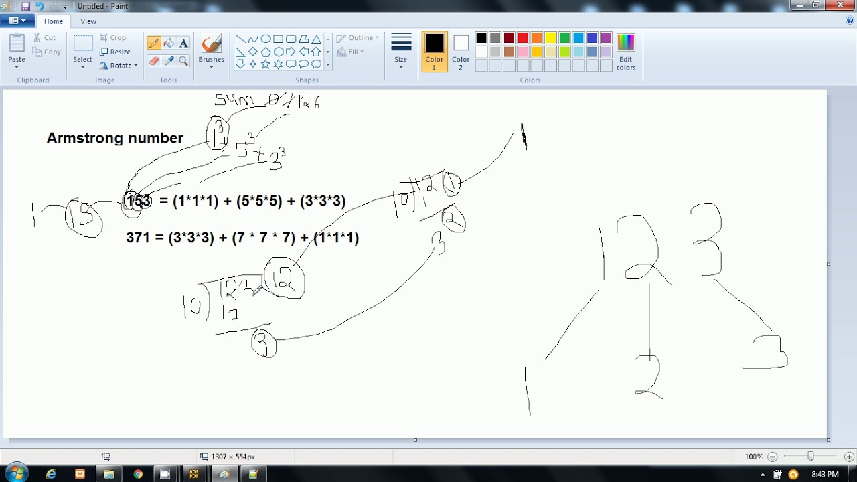The width and height of the screenshot is (857, 482).
Task: Choose the Down arrow shape
Action: pyautogui.click(x=240, y=64)
